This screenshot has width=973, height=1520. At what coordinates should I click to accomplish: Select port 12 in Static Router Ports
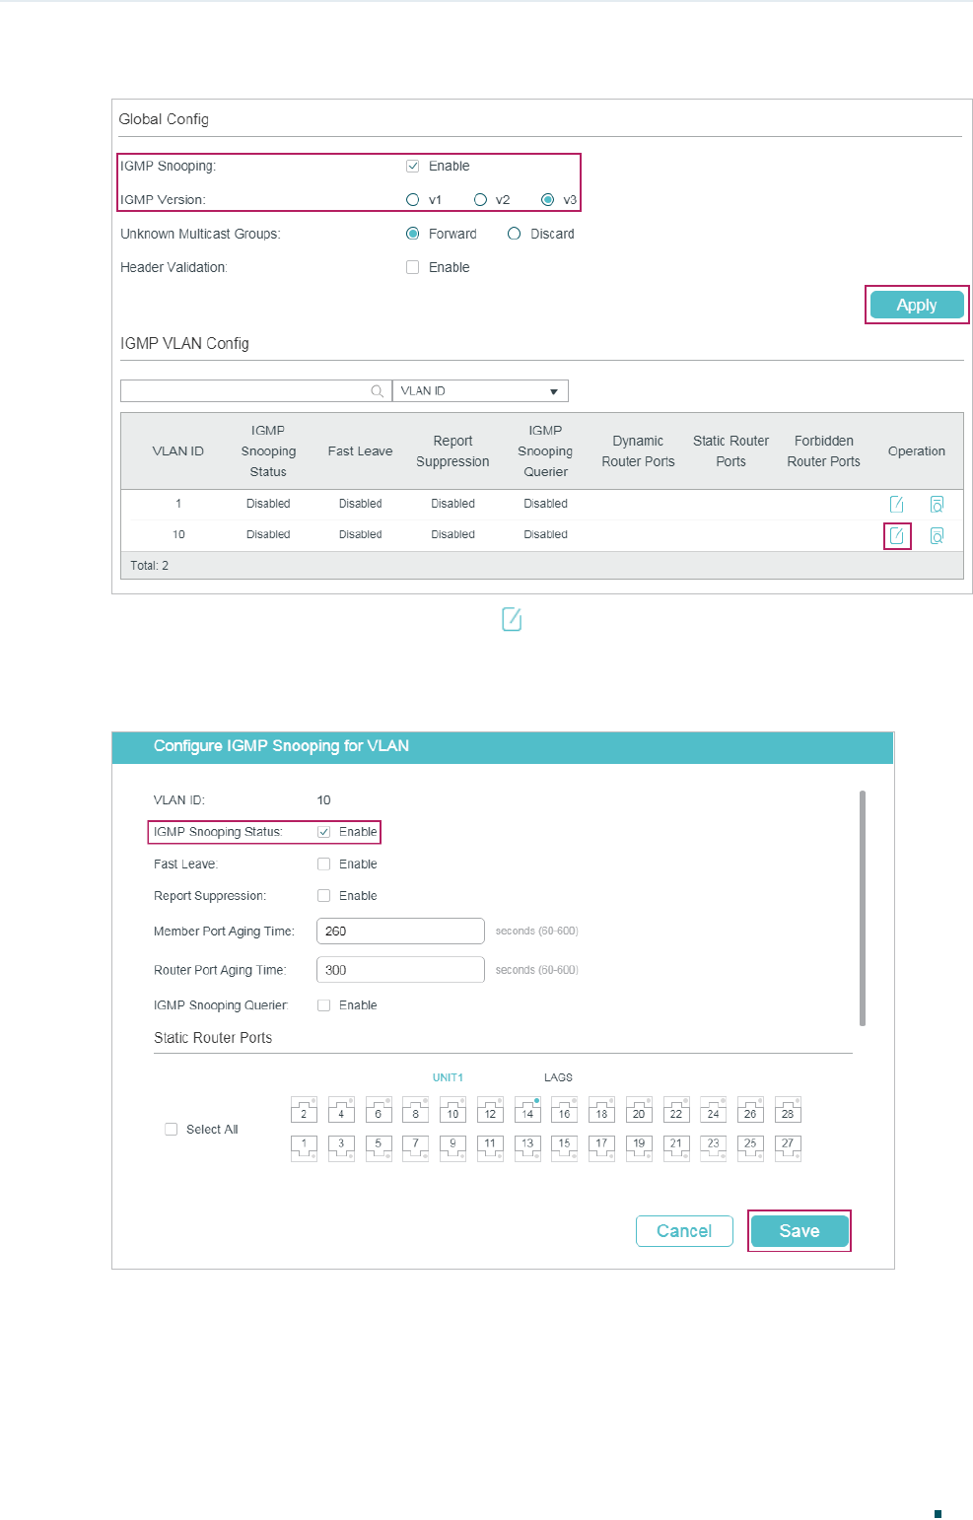(490, 1110)
